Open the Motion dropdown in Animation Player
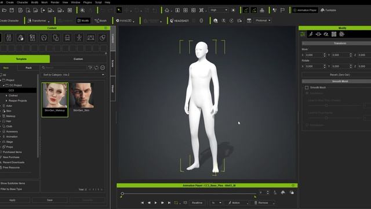 pos(237,203)
